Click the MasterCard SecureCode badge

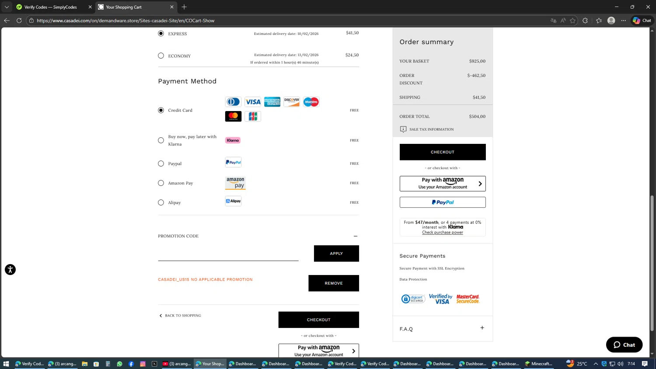point(468,299)
